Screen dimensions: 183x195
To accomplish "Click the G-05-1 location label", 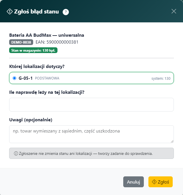I will click(25, 78).
